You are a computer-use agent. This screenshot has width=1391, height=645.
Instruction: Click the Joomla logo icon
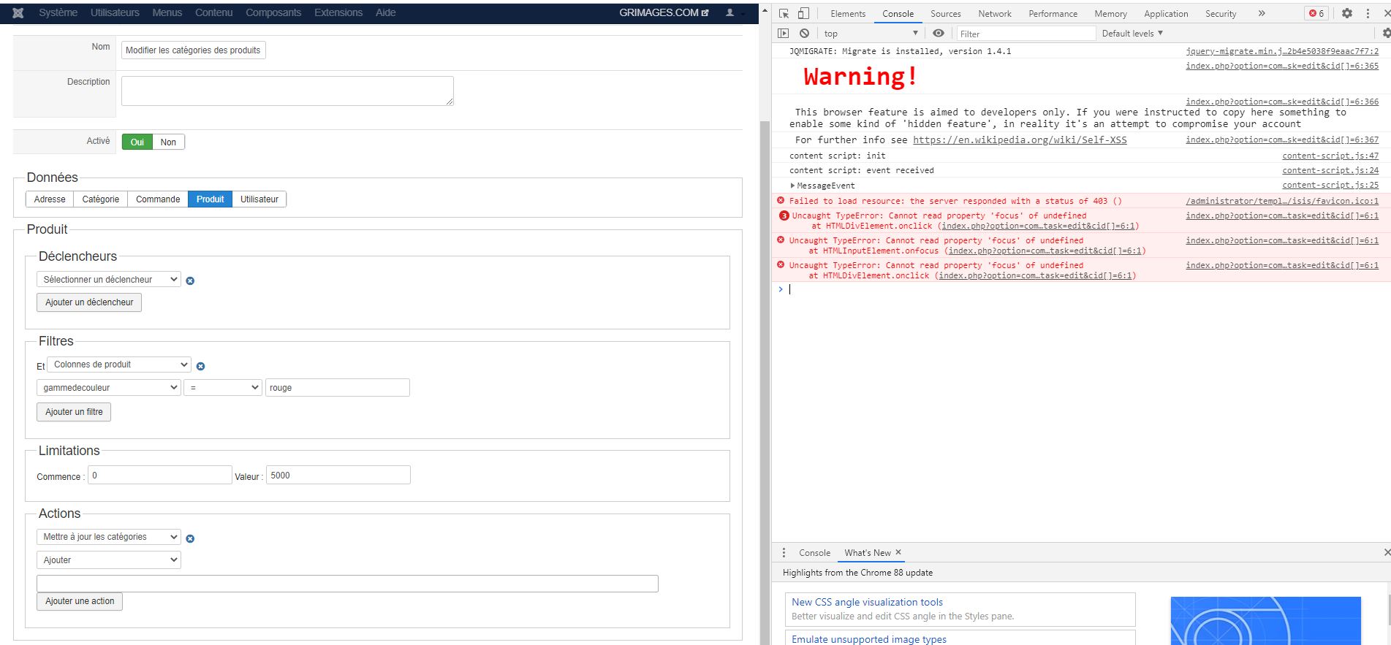[18, 12]
